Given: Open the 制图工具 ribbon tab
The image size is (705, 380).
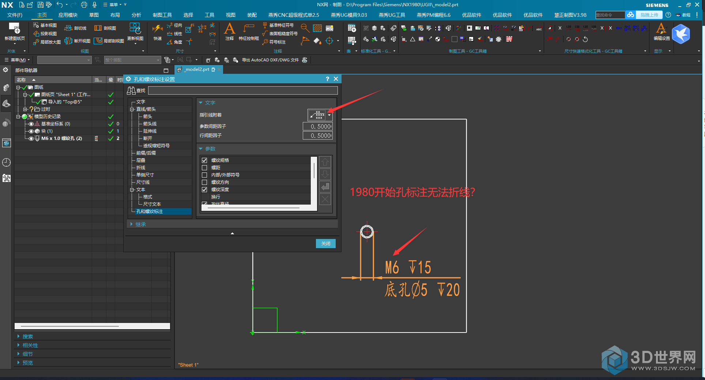Looking at the screenshot, I should (x=162, y=15).
